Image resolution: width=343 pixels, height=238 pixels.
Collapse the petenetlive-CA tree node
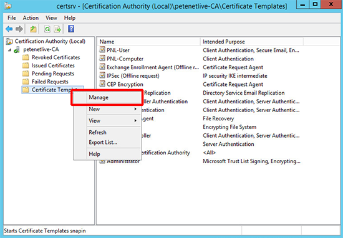9,50
